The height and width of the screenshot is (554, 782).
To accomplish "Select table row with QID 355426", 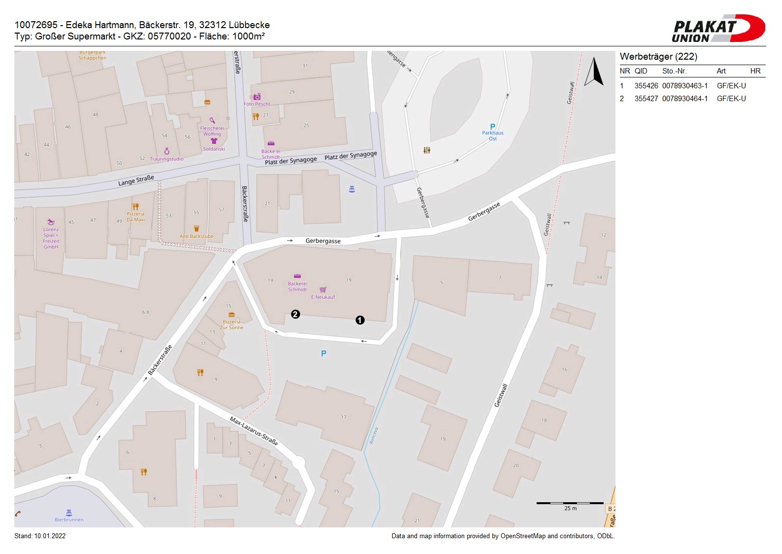I will 692,86.
